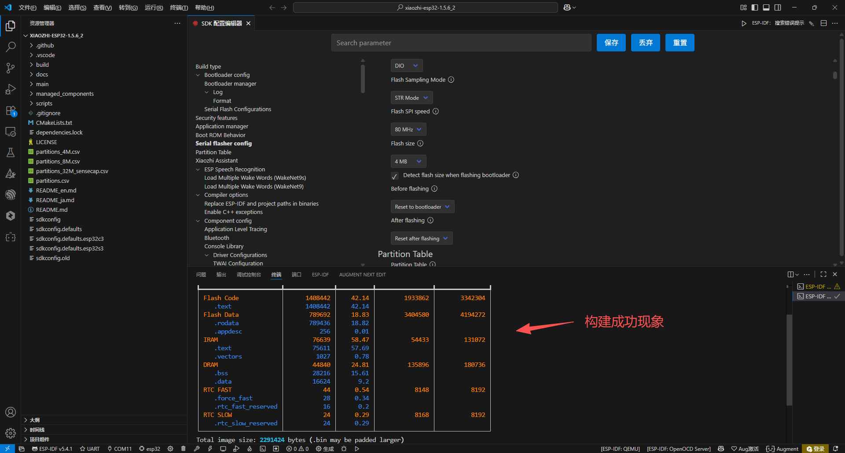
Task: Switch to the 输出 panel tab
Action: coord(221,275)
